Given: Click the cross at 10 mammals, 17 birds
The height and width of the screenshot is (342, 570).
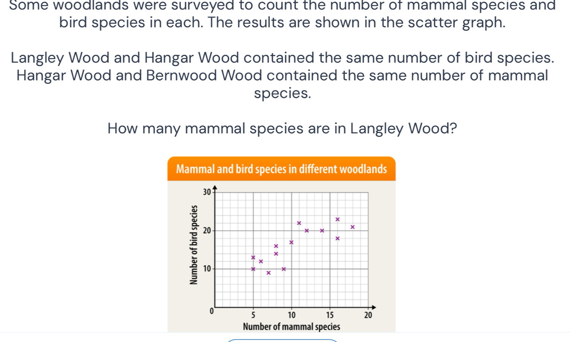Looking at the screenshot, I should 291,242.
